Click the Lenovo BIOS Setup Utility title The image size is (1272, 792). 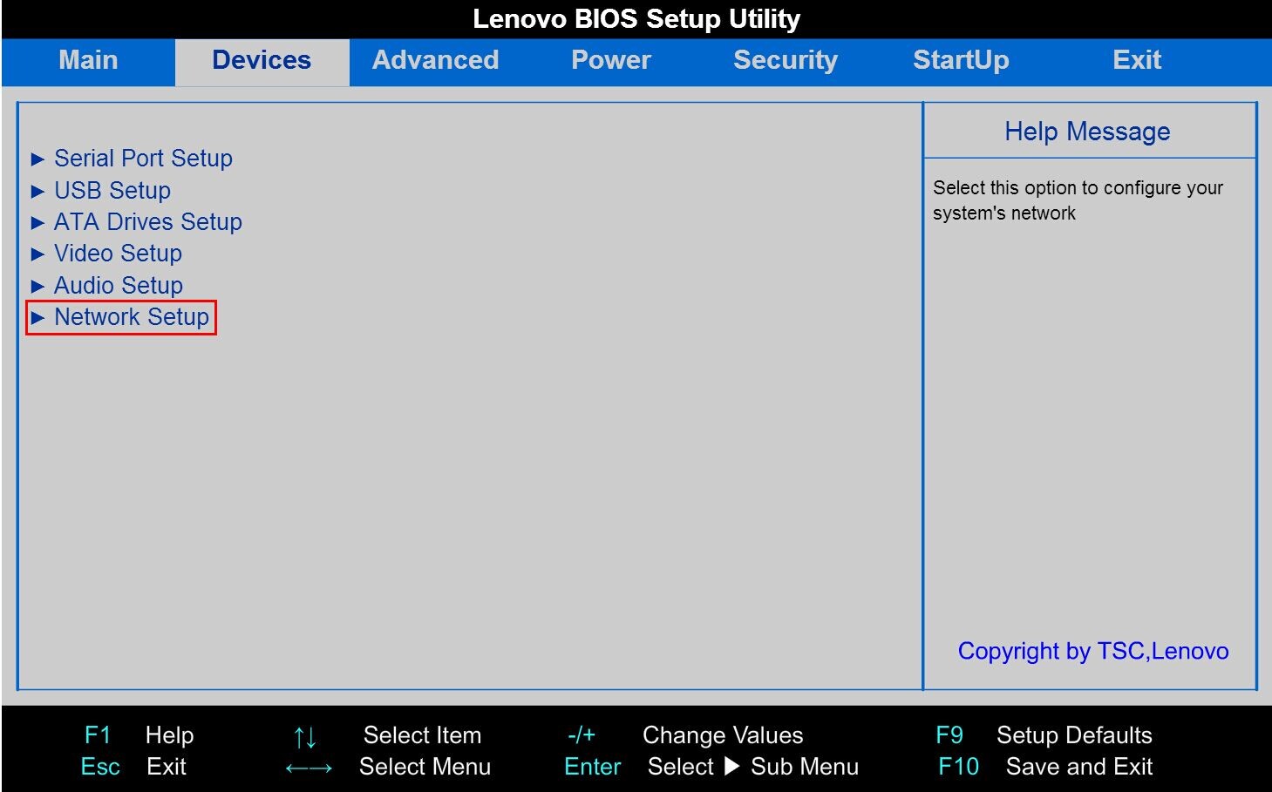(636, 19)
